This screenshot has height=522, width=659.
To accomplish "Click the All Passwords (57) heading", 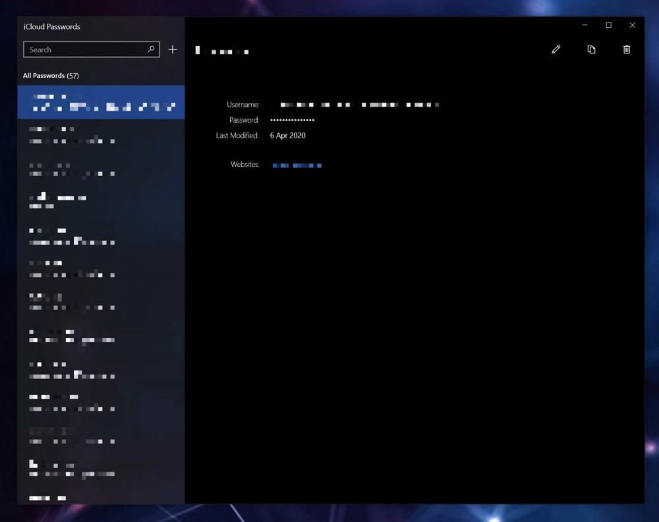I will click(x=51, y=76).
